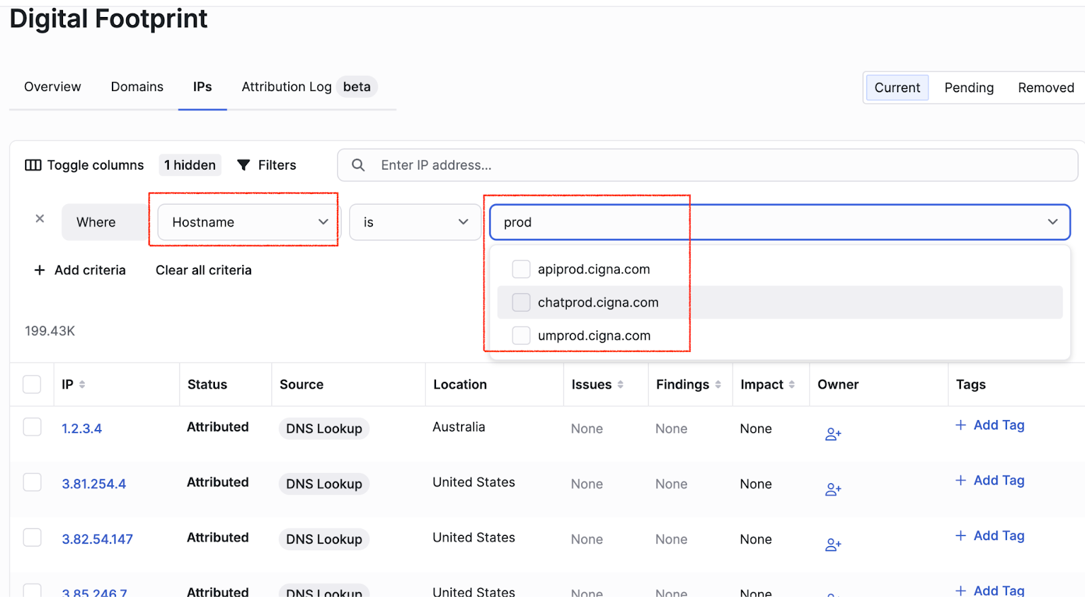
Task: Select the row checkbox for 3.82.54.147
Action: [32, 537]
